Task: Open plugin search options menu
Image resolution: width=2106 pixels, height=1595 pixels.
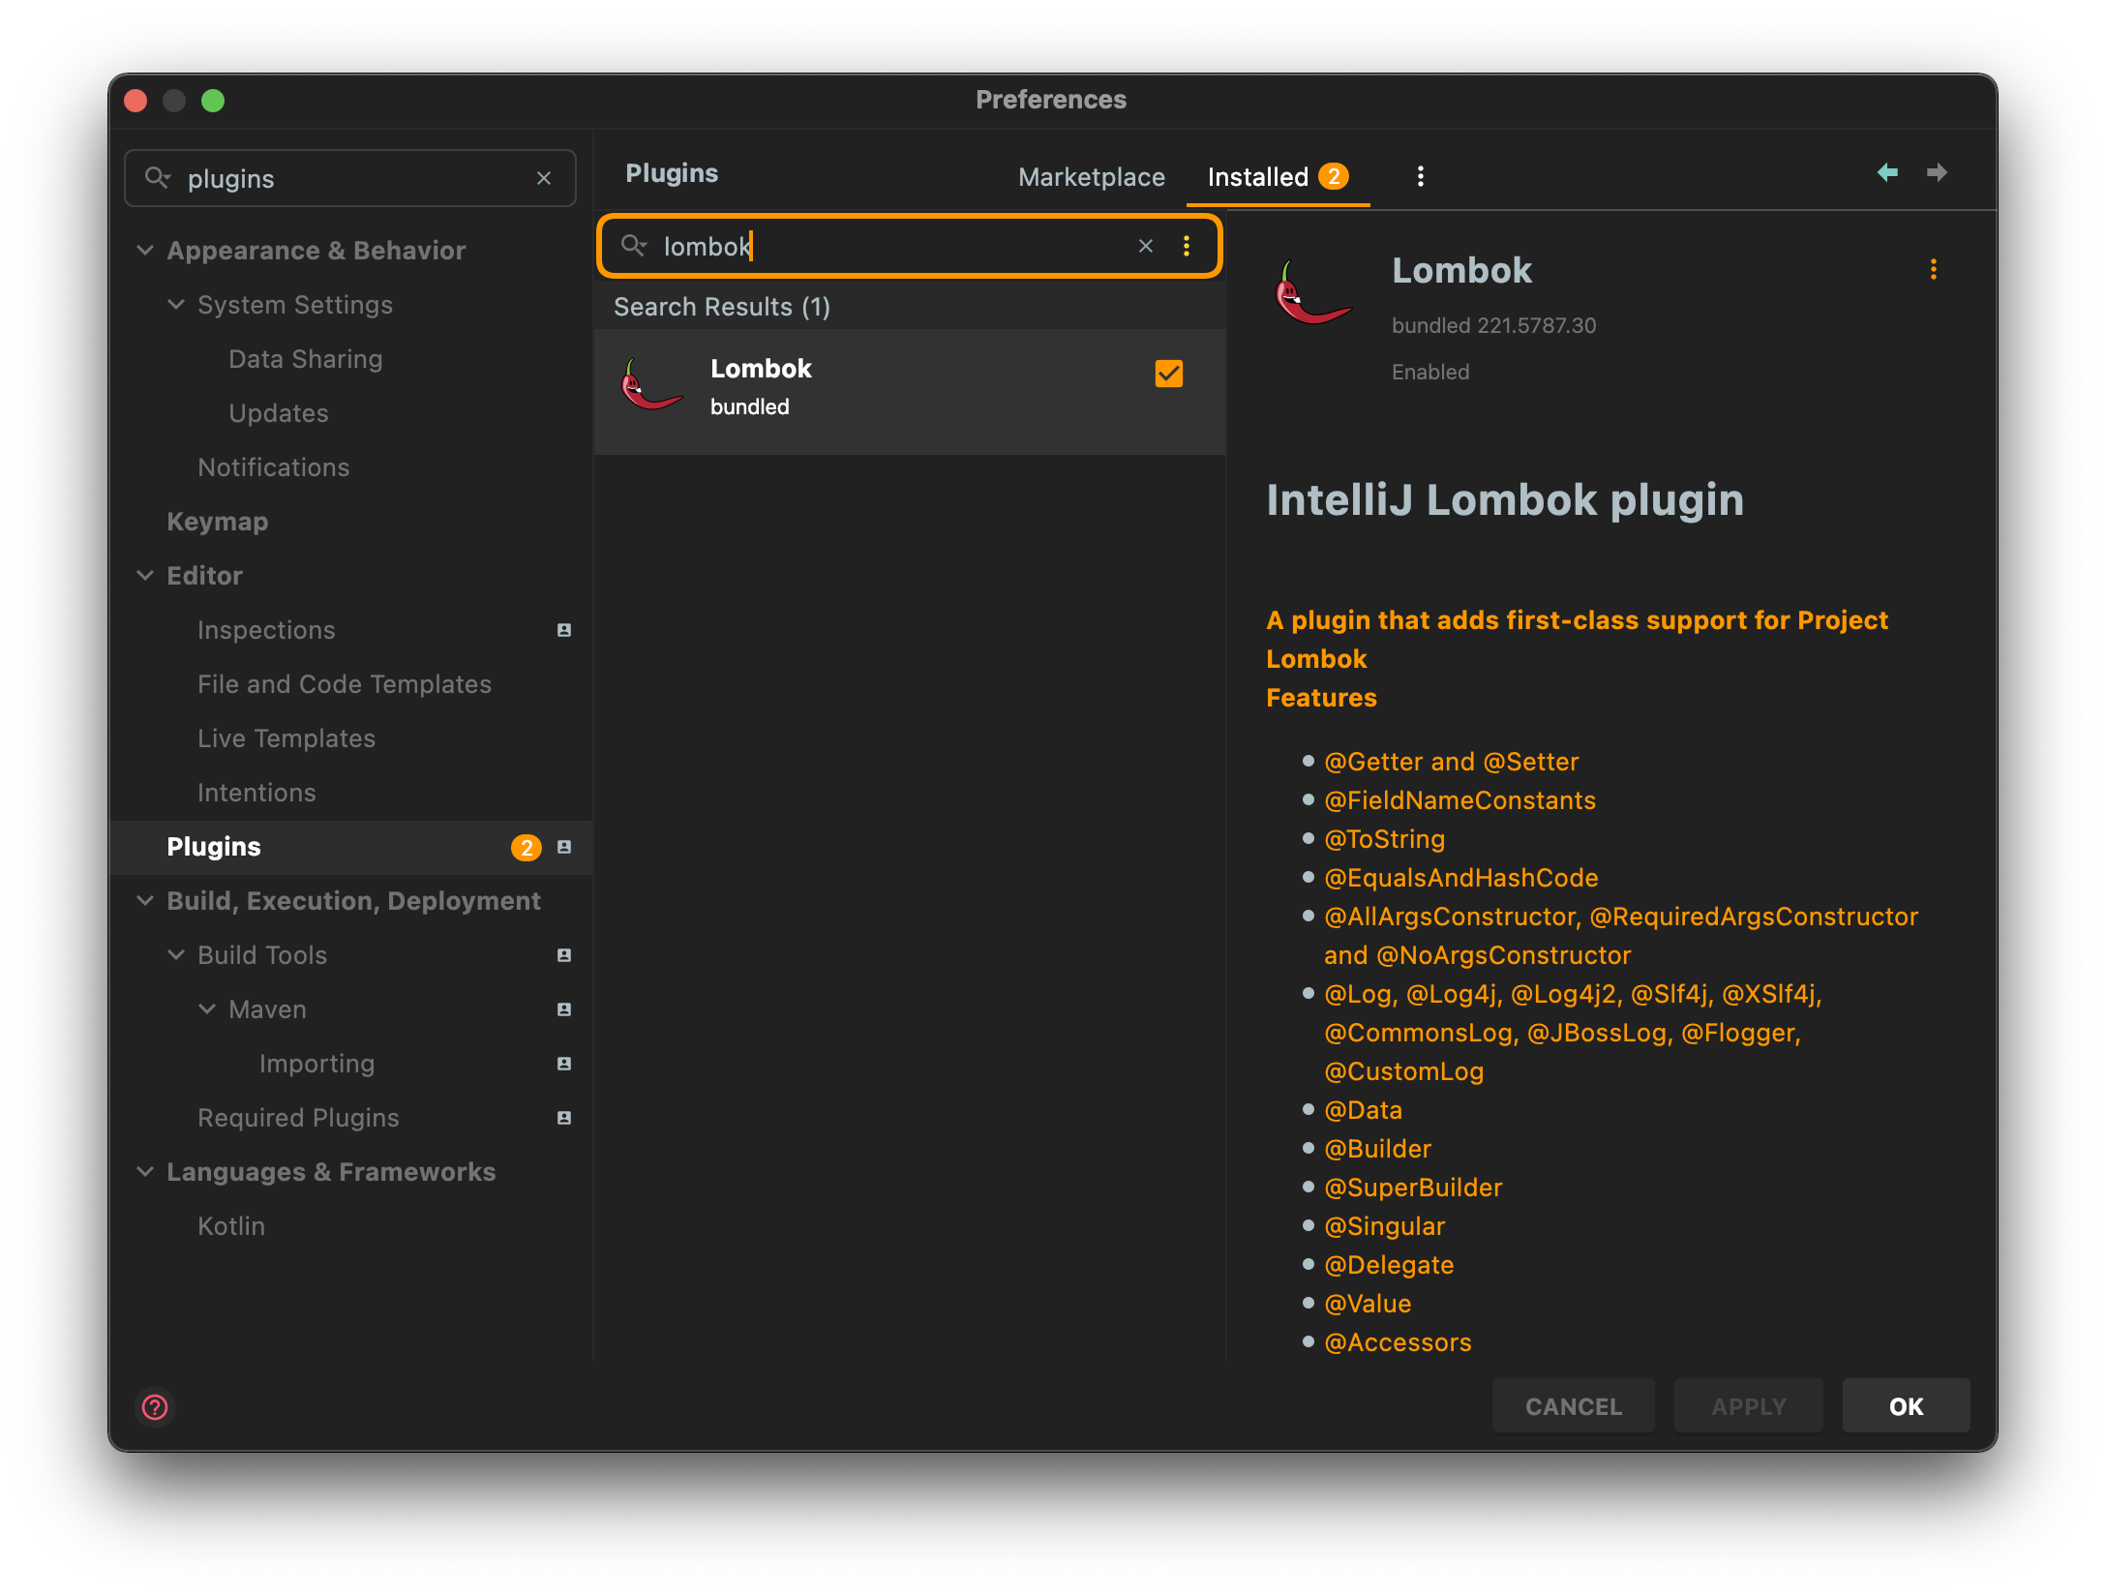Action: point(1187,247)
